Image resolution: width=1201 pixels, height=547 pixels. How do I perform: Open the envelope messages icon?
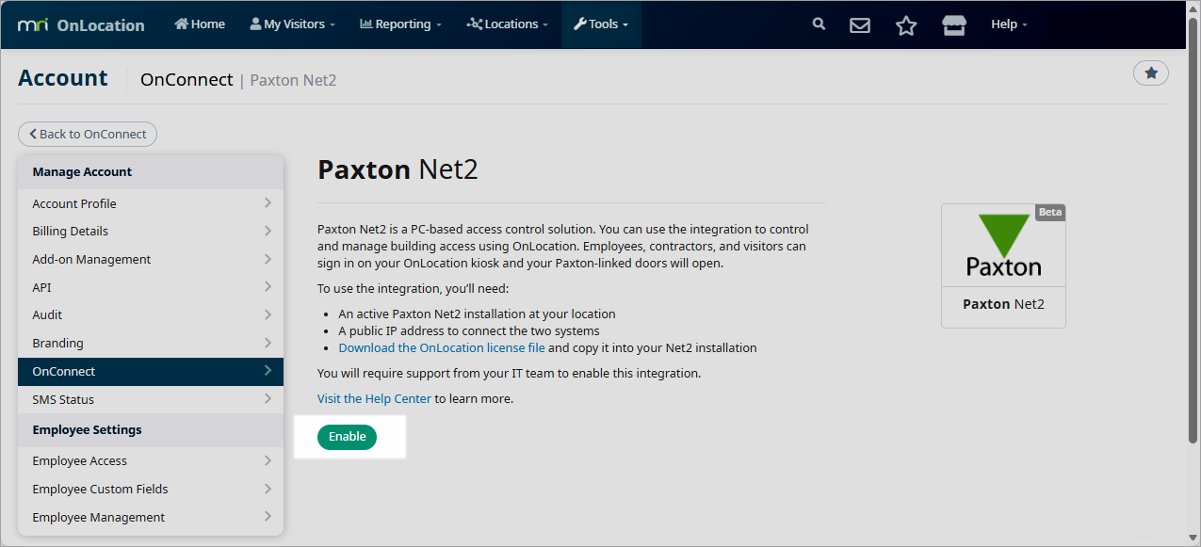pyautogui.click(x=860, y=25)
